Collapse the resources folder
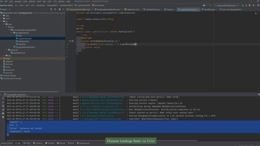Image resolution: width=260 pixels, height=146 pixels. pos(6,50)
